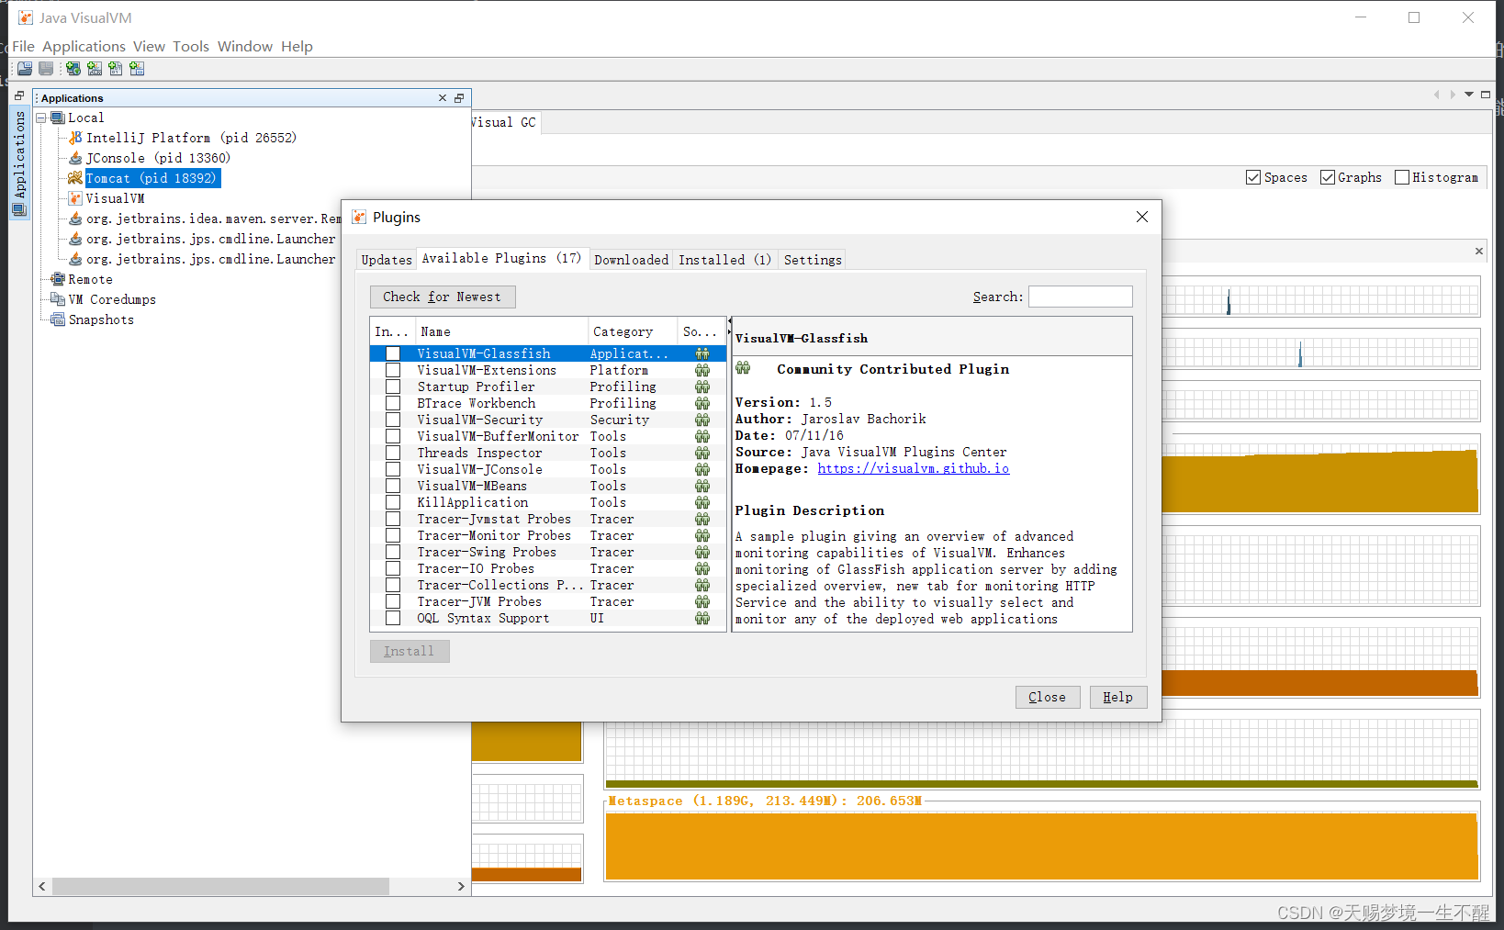
Task: Click the source icon for VisualVM-Glassfish row
Action: coord(702,353)
